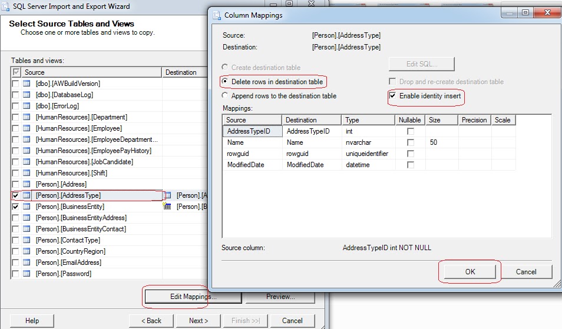Click Source column header in Mappings grid
Viewport: 562px width, 329px height.
[x=252, y=120]
